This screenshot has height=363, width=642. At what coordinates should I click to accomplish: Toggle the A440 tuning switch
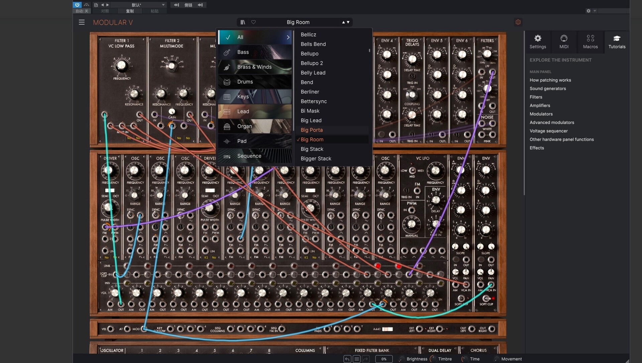[388, 329]
